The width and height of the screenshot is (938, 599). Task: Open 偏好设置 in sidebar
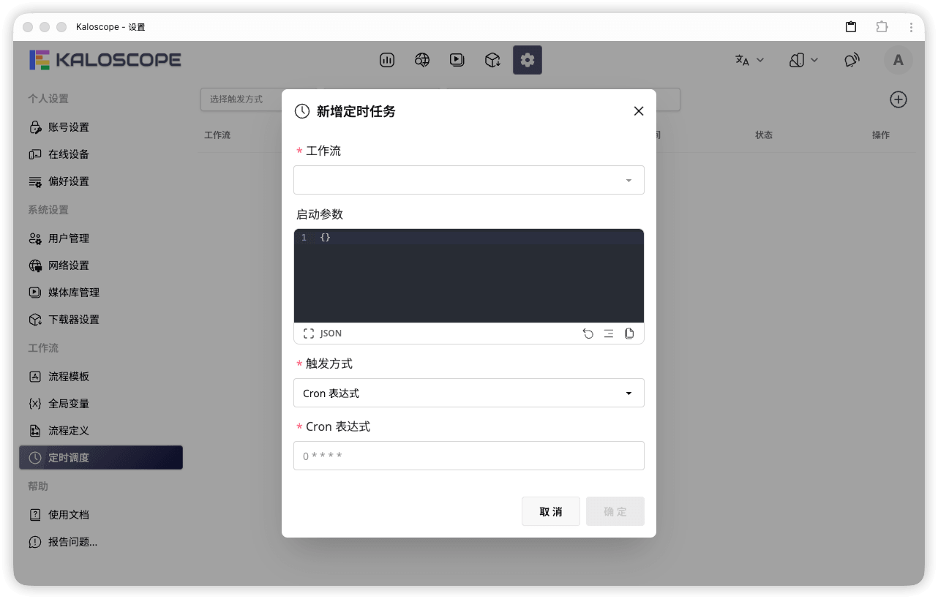(101, 181)
